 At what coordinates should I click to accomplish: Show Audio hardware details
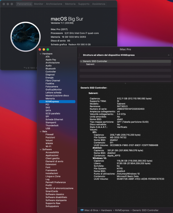pos(49,65)
